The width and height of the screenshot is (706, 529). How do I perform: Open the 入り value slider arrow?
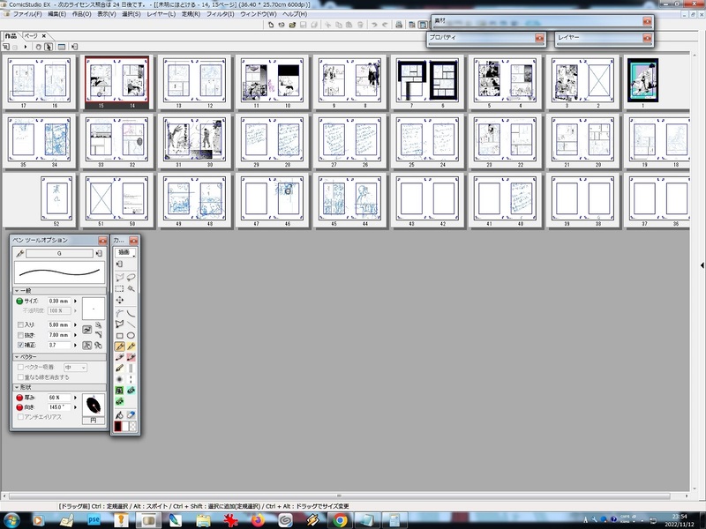75,324
